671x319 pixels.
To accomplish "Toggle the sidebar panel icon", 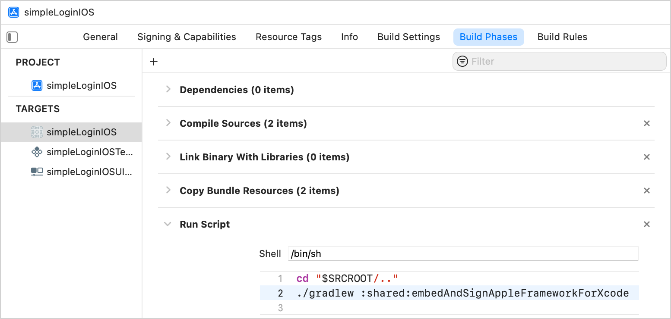I will click(12, 37).
